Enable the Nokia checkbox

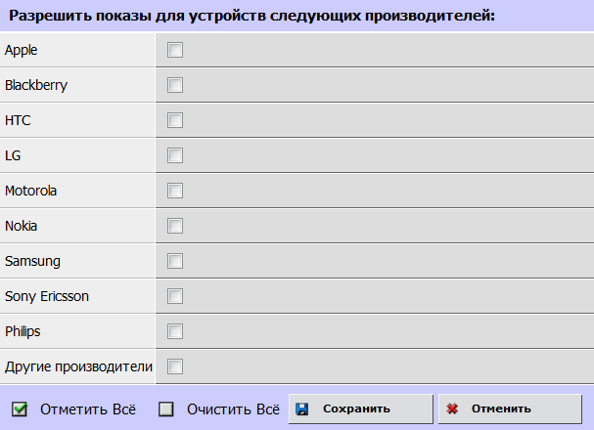pyautogui.click(x=175, y=226)
